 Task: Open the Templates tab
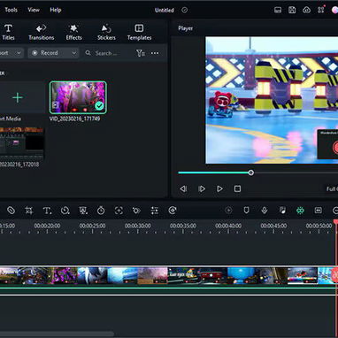139,32
